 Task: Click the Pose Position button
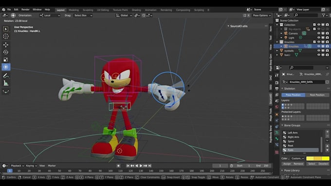pos(293,95)
